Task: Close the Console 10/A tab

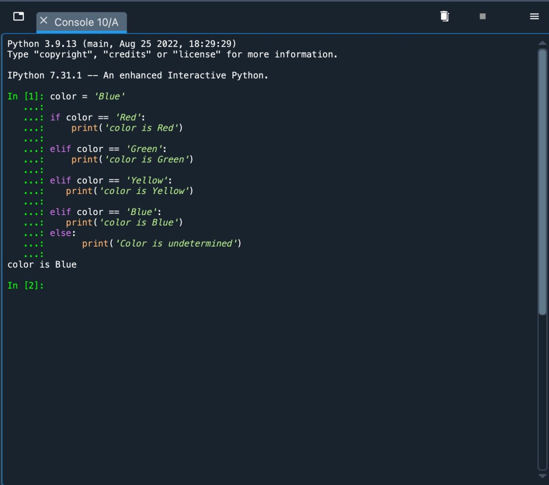Action: 44,20
